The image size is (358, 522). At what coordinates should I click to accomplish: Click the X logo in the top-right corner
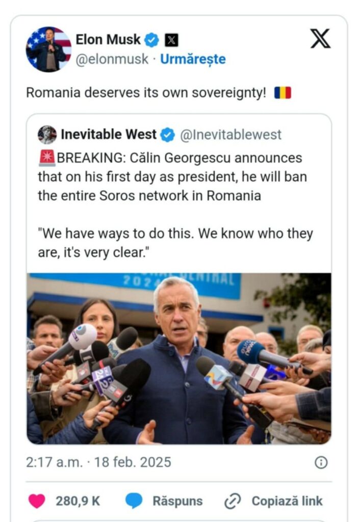point(320,39)
